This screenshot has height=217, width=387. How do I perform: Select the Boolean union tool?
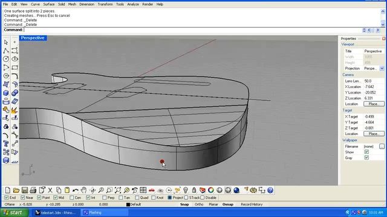tap(15, 93)
